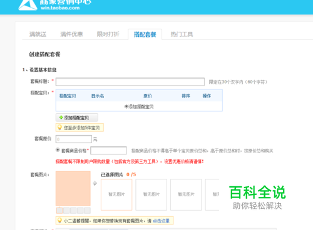This screenshot has height=230, width=313.
Task: Click the win.taobao.com logo icon
Action: click(28, 5)
